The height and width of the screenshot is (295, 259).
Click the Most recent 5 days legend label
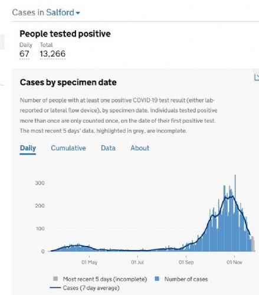105,279
